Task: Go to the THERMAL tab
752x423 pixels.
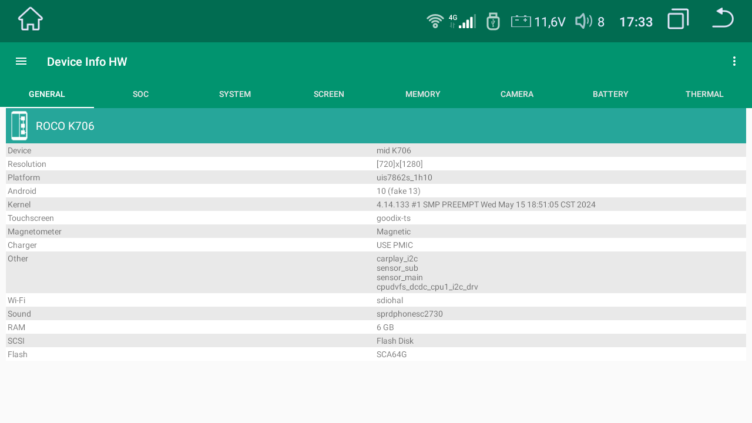Action: [x=704, y=94]
